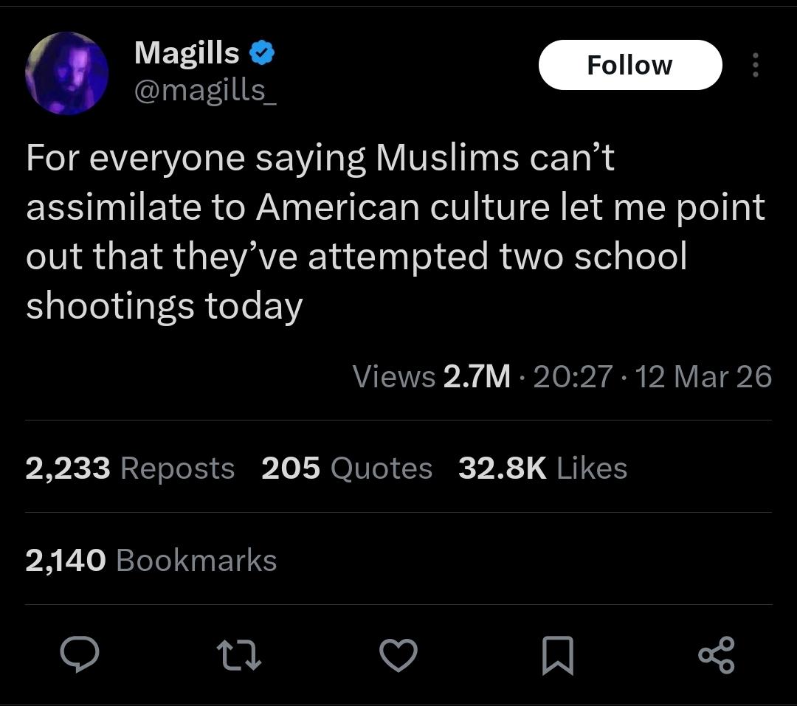797x706 pixels.
Task: Open the 205 Quotes list
Action: coord(347,468)
